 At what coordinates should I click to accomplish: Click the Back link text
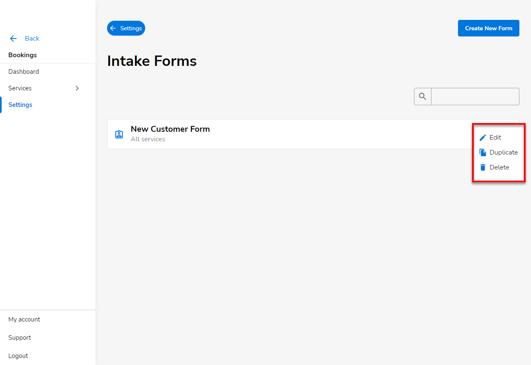tap(32, 39)
